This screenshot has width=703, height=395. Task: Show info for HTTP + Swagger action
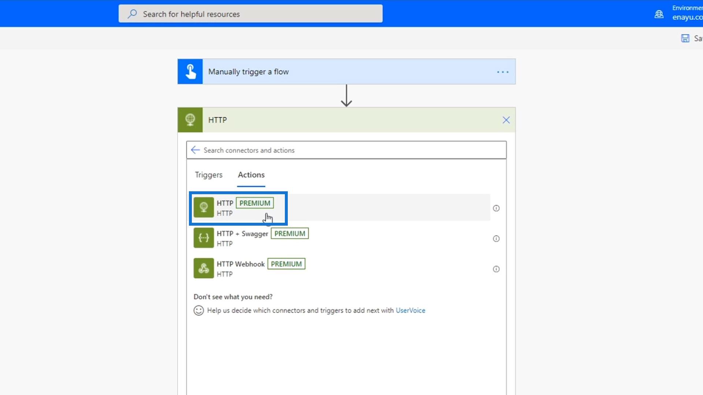(496, 238)
